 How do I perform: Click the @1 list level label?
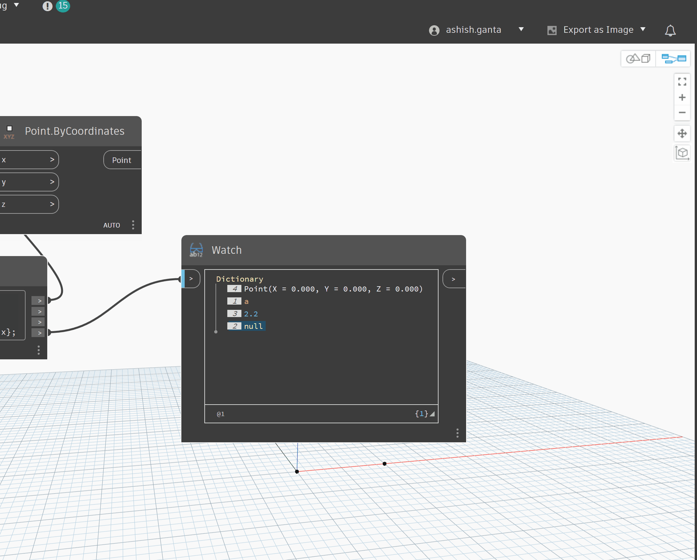tap(221, 414)
